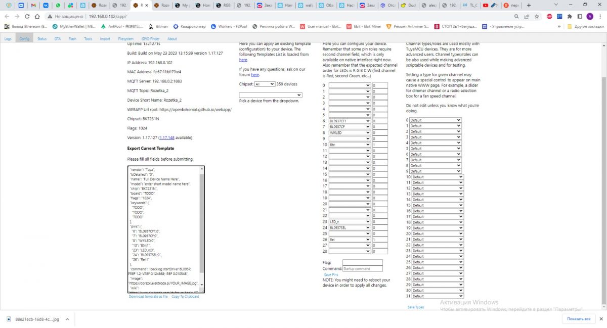
Task: Open the Другие закладки bookmarks folder
Action: [586, 26]
